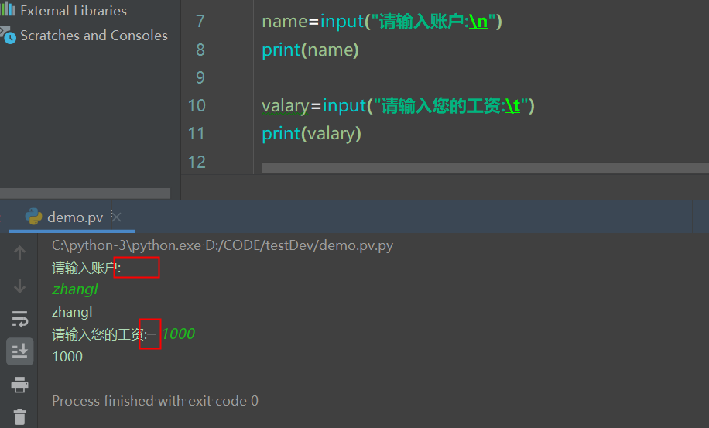Click the Python icon on demo.pv tab
This screenshot has height=428, width=709.
(x=33, y=217)
